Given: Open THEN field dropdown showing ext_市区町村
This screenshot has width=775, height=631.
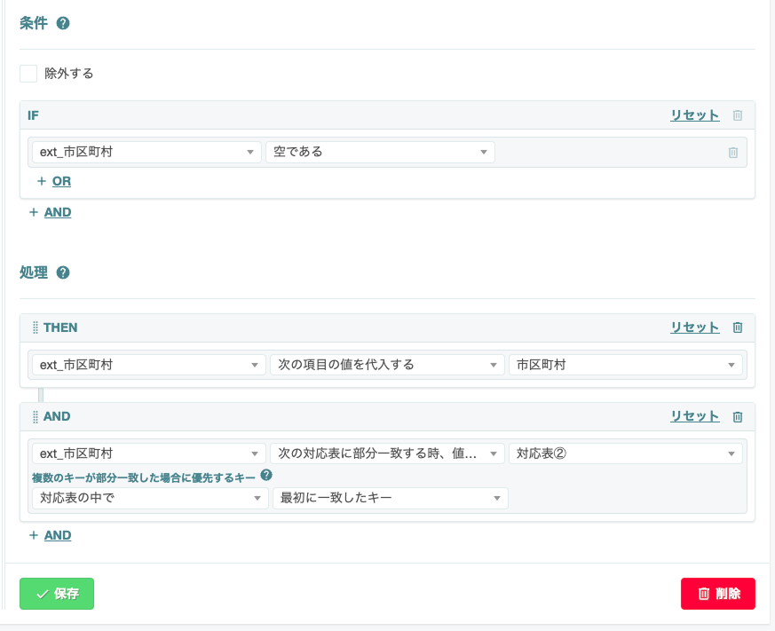Looking at the screenshot, I should point(149,365).
